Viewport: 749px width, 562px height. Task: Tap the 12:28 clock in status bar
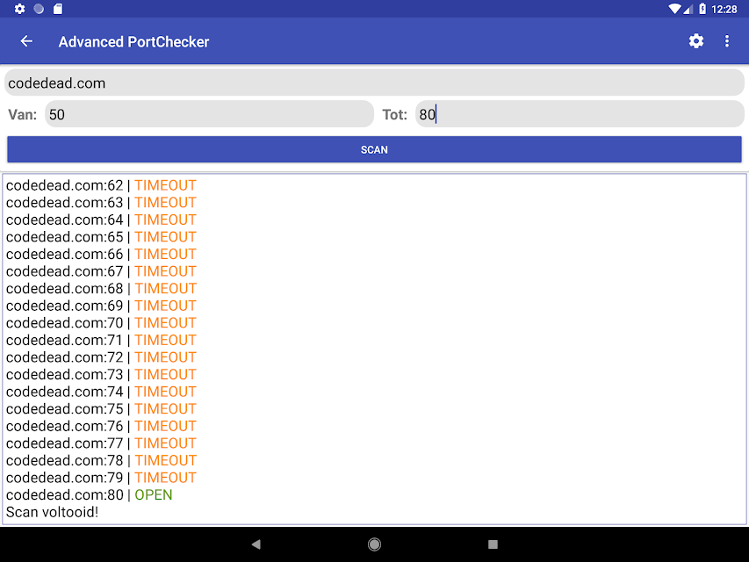point(724,9)
